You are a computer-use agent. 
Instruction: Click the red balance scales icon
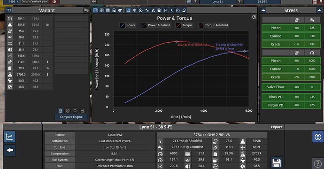click(54, 2)
